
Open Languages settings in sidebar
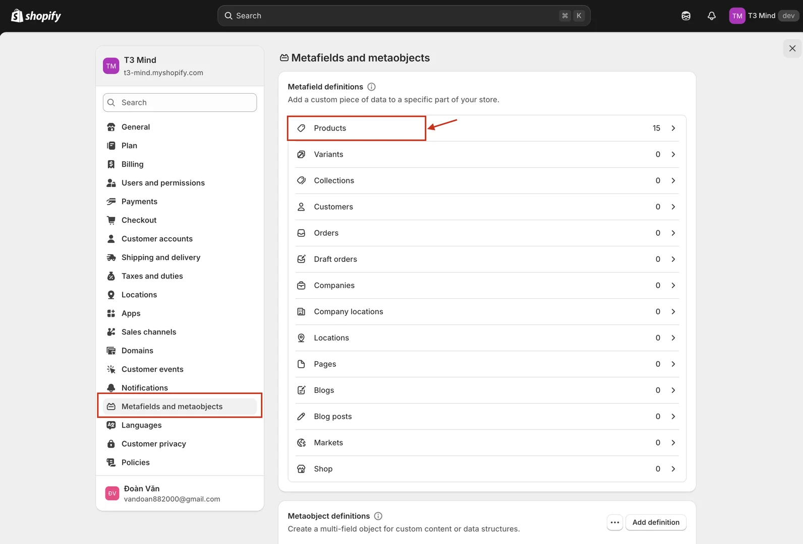pyautogui.click(x=180, y=425)
